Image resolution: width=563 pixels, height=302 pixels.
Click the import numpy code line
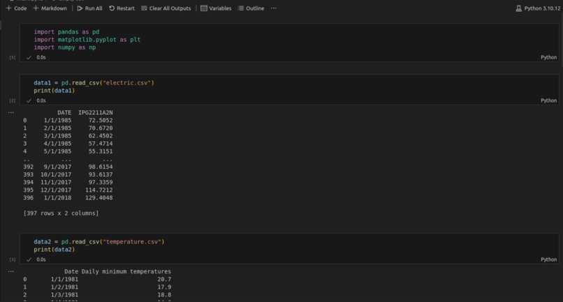65,47
